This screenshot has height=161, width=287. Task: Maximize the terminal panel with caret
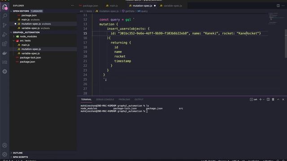pos(278,99)
